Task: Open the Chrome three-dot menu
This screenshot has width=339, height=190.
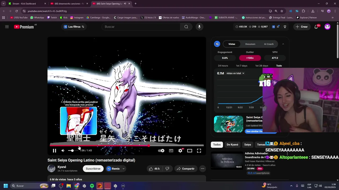Action: 334,11
